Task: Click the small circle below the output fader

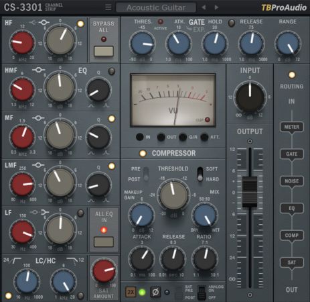Action: pyautogui.click(x=250, y=295)
